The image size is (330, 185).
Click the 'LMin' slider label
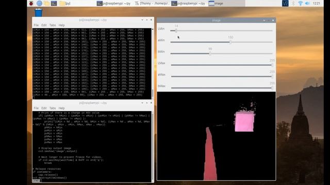(x=161, y=29)
